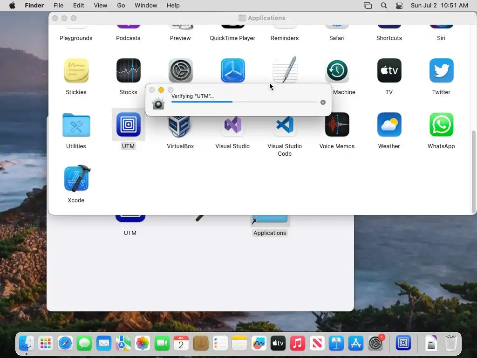
Task: Open the TestFlight app icon
Action: coord(233,71)
